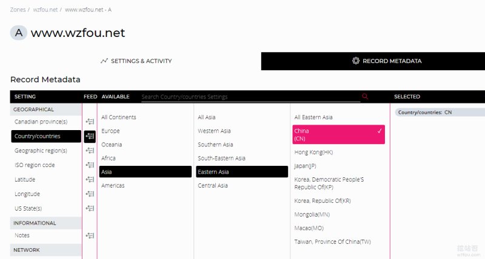The width and height of the screenshot is (485, 259).
Task: Go to the Zones breadcrumb link
Action: point(18,10)
